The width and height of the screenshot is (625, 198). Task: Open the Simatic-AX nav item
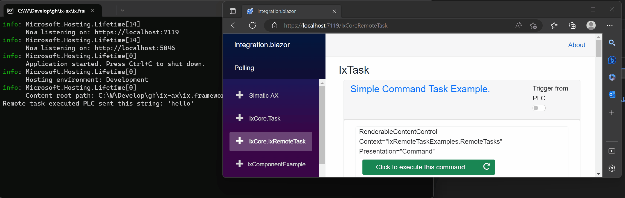point(271,95)
